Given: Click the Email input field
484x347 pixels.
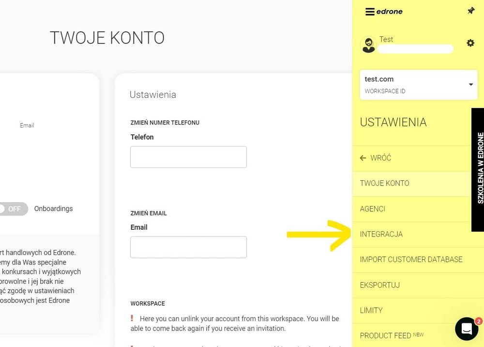Looking at the screenshot, I should point(188,247).
